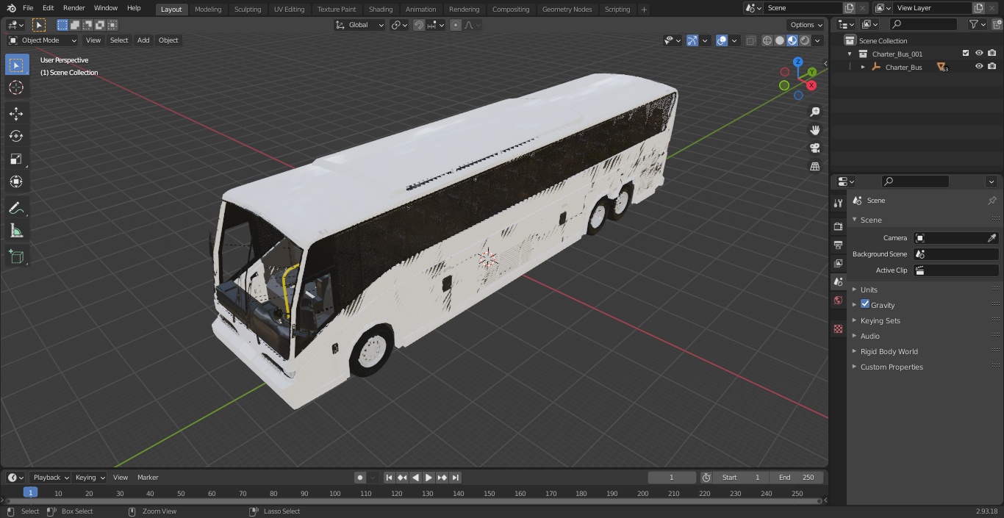This screenshot has height=518, width=1004.
Task: Switch to Wireframe viewport shading
Action: [767, 40]
